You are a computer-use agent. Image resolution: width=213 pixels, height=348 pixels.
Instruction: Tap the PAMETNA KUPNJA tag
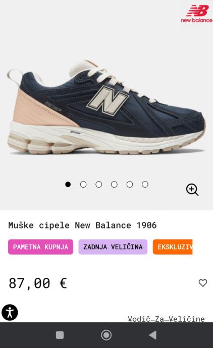pyautogui.click(x=41, y=247)
